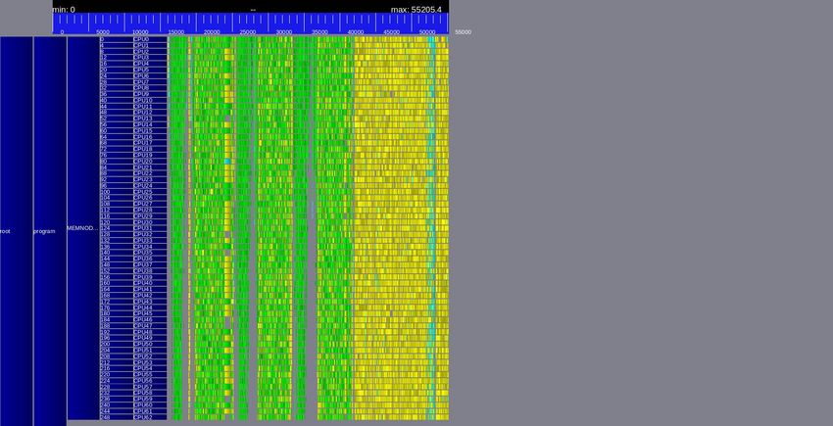Click the 0 mark on time ruler
The height and width of the screenshot is (426, 833).
point(62,32)
